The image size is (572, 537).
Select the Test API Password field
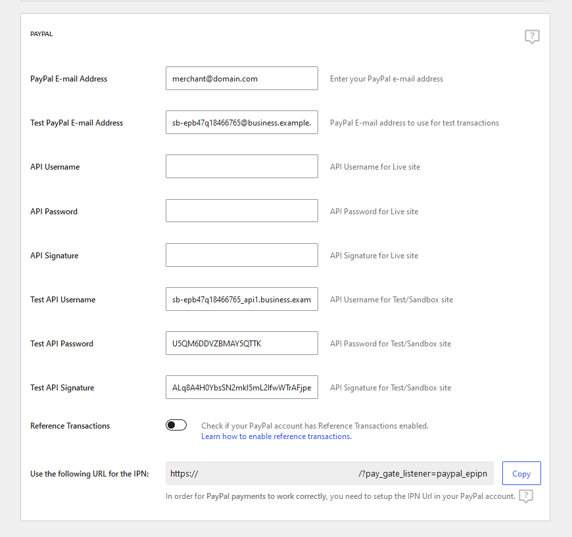(242, 343)
